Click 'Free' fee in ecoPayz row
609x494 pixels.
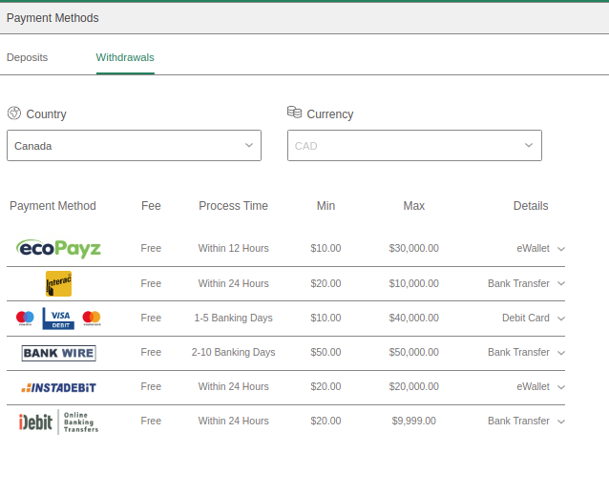pos(151,248)
